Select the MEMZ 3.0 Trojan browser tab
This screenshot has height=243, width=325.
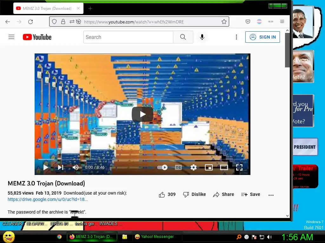[x=48, y=8]
